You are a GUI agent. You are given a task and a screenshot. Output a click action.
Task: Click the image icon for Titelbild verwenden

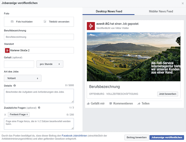[x=45, y=21]
